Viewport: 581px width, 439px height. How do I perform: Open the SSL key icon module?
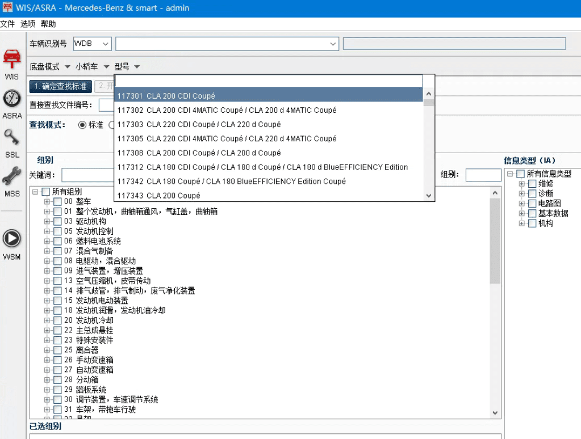pyautogui.click(x=11, y=138)
